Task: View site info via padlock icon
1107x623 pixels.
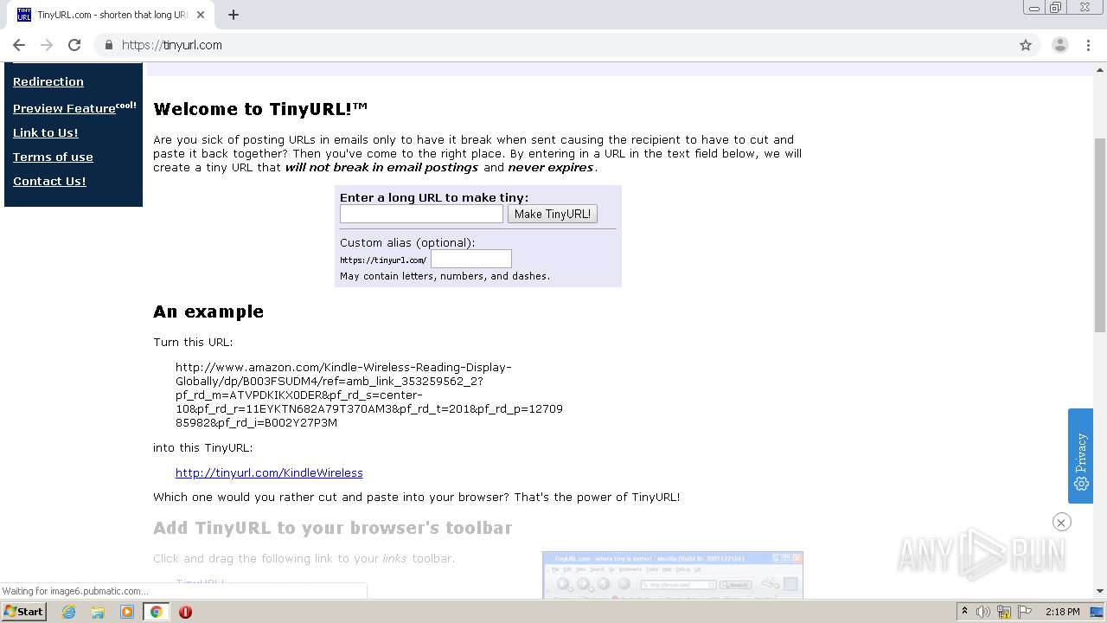Action: (x=108, y=45)
